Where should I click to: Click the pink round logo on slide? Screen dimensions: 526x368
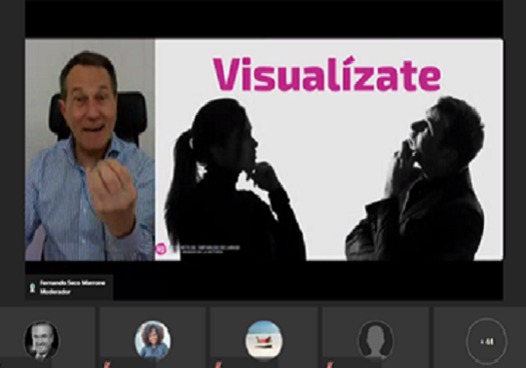pyautogui.click(x=161, y=249)
